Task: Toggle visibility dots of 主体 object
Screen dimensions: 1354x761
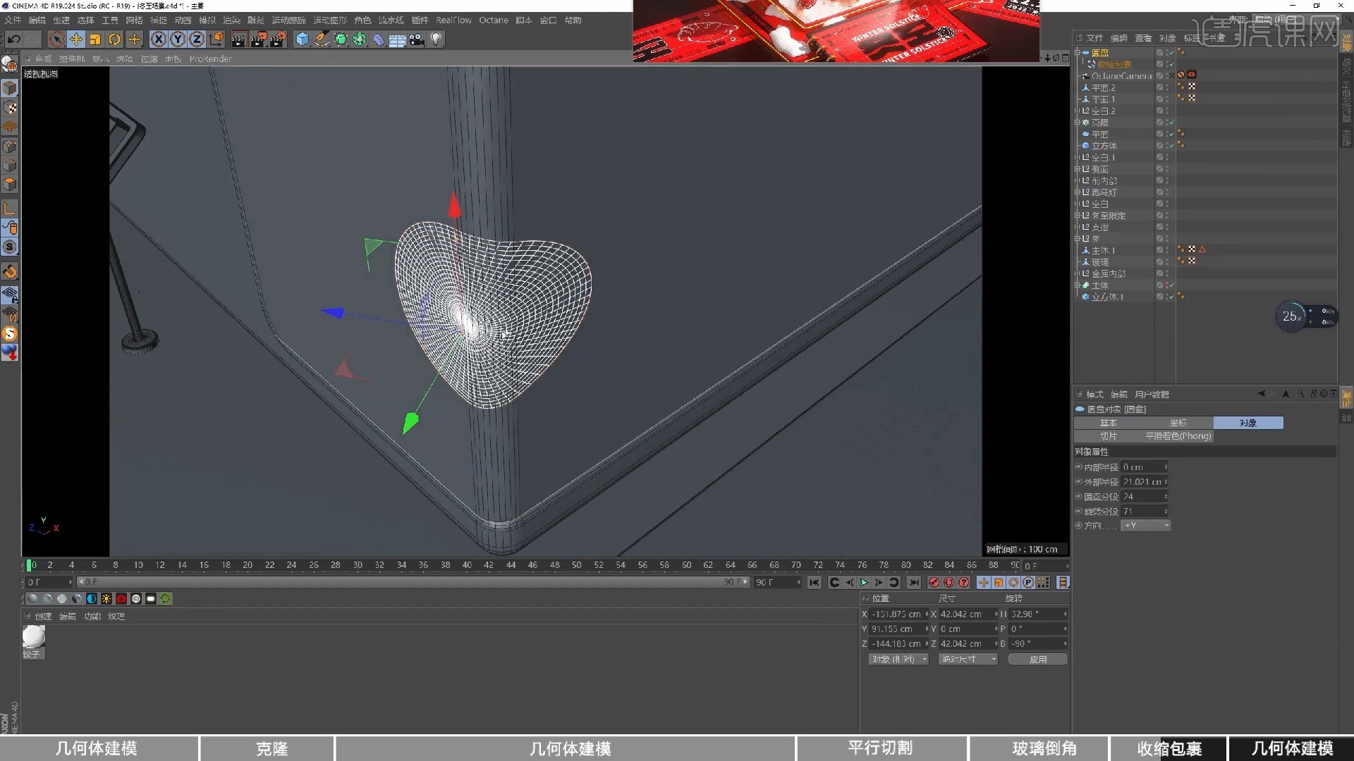Action: point(1166,285)
